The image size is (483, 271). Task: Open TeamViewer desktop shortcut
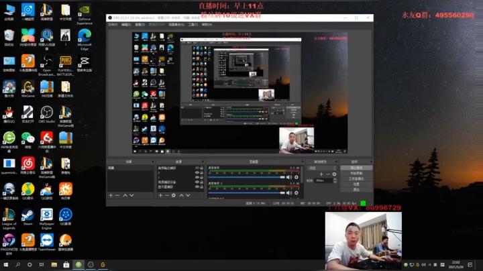[46, 243]
